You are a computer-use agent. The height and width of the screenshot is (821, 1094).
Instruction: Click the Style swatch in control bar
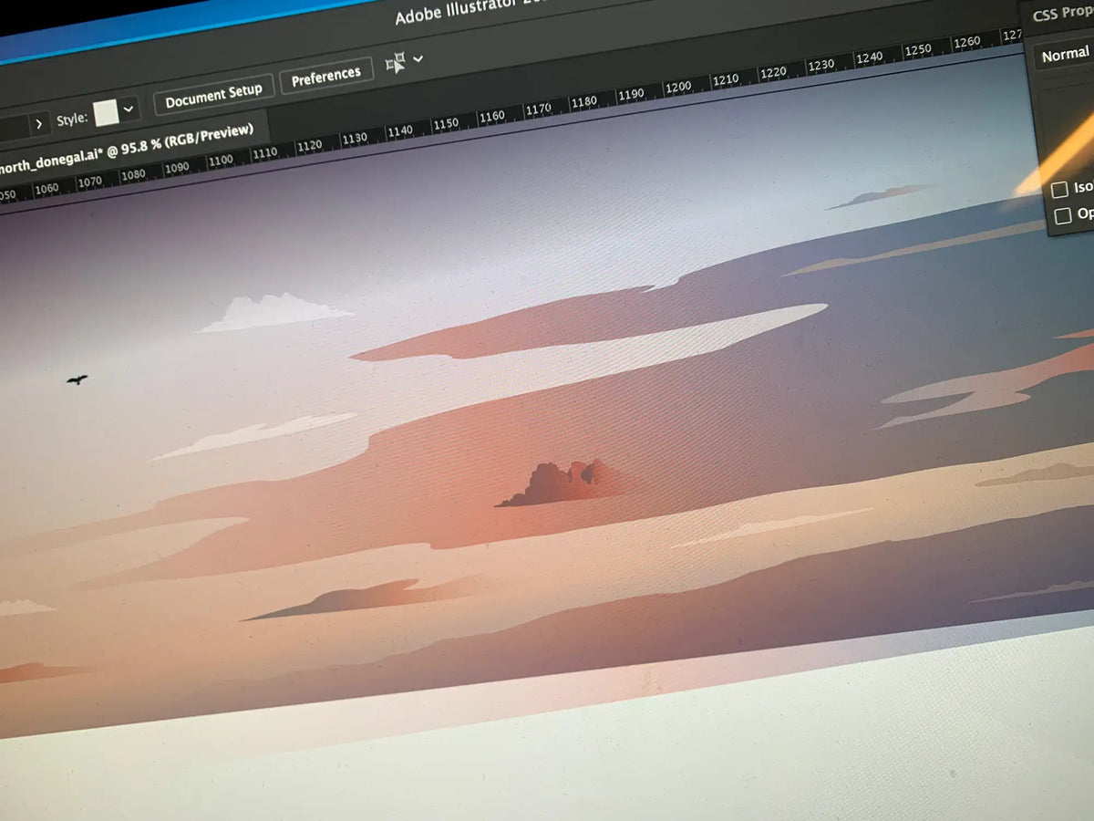(x=107, y=112)
